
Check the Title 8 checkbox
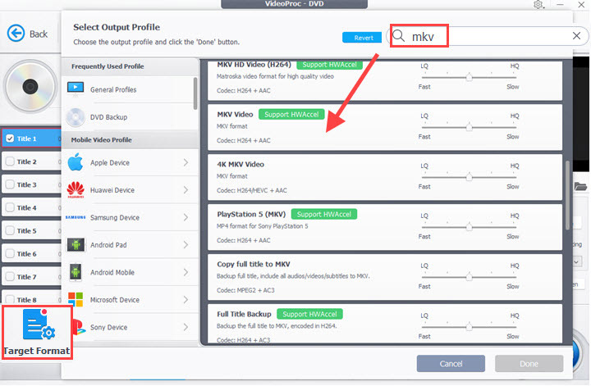coord(10,299)
